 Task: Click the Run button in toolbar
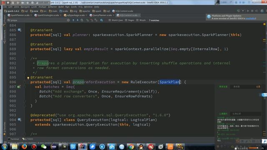(248, 11)
